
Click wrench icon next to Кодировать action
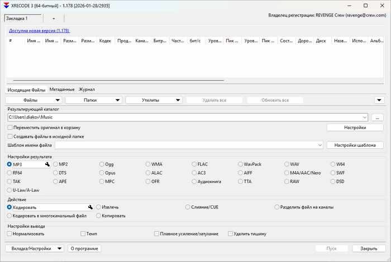(90, 207)
